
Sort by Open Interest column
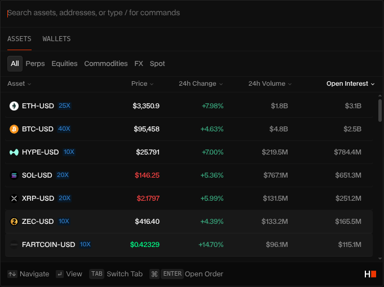point(350,84)
